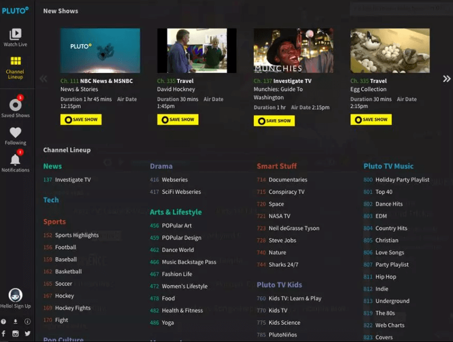Viewport: 453px width, 342px height.
Task: Select channel 417 SciFi Webseries
Action: tap(175, 192)
